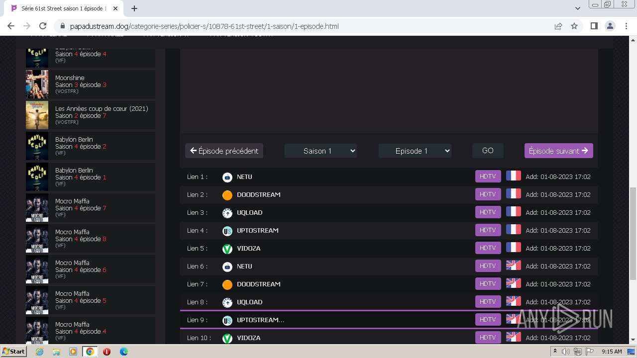Open the Chrome profile avatar menu
Screen dimensions: 637x358
(610, 26)
